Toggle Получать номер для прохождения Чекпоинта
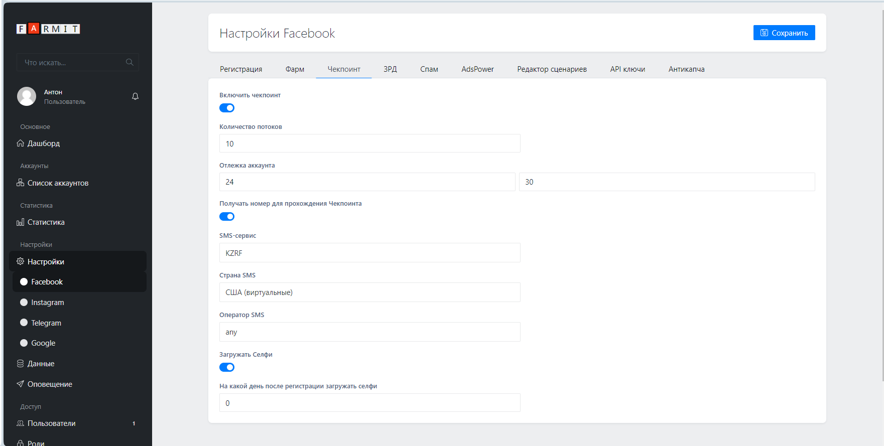Screen dimensions: 884x446 (227, 217)
